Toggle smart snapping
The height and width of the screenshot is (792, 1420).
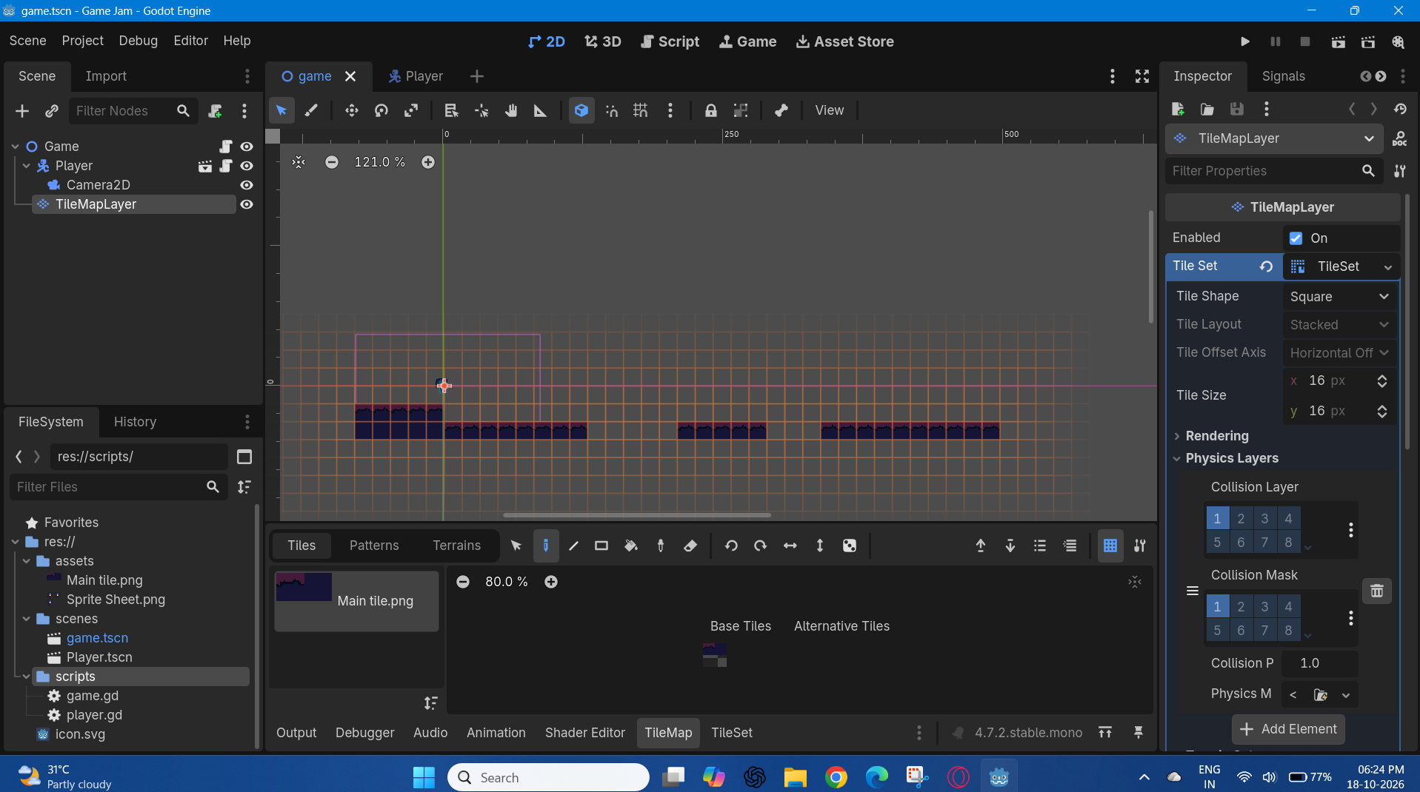click(611, 110)
